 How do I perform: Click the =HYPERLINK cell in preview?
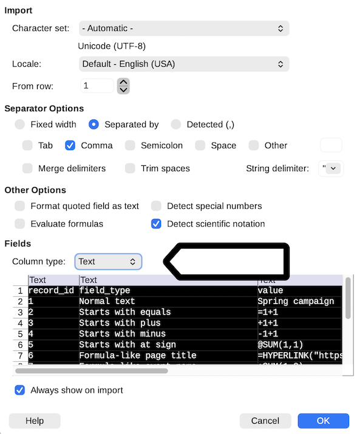(300, 355)
